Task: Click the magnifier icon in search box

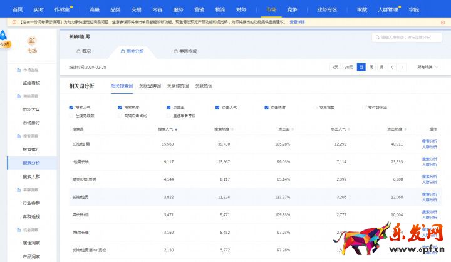Action: click(x=376, y=38)
